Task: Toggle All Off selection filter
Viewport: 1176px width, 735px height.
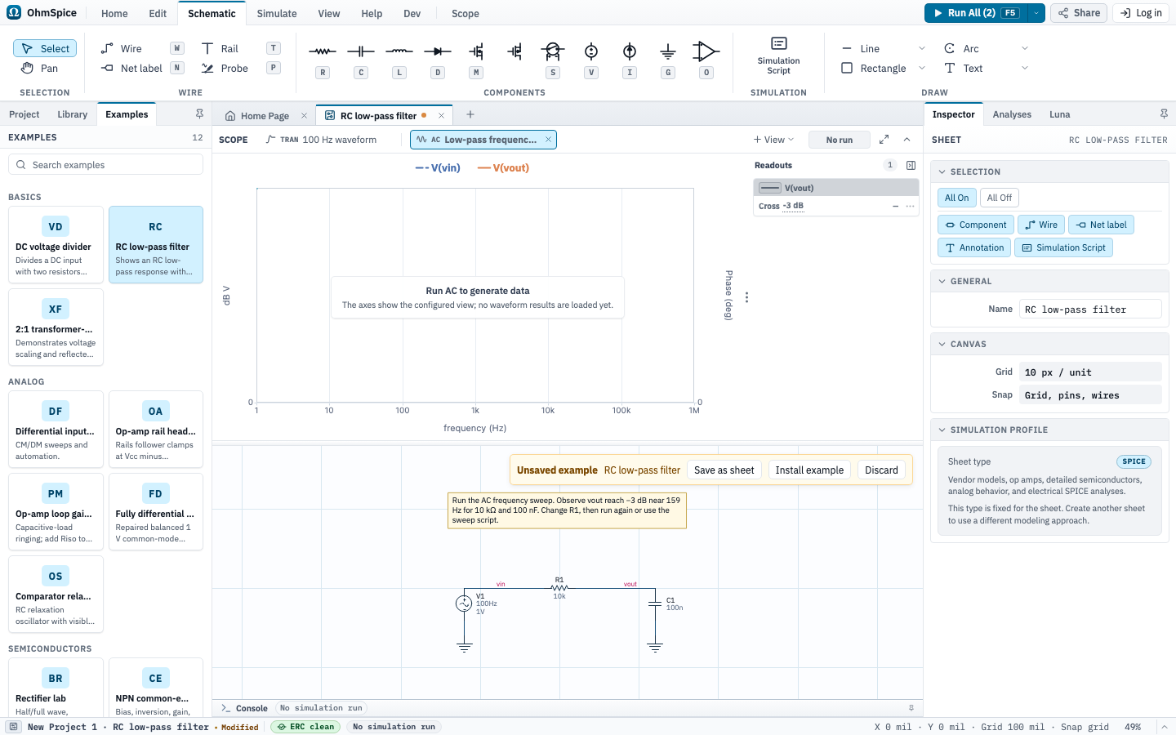Action: pos(999,198)
